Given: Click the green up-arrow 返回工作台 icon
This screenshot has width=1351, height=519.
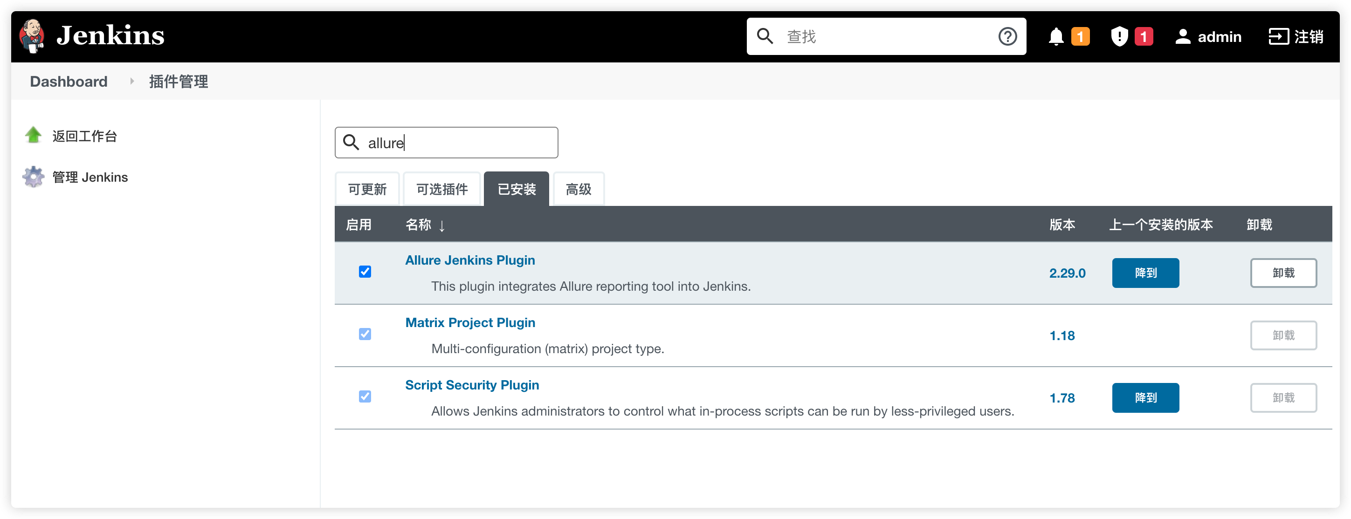Looking at the screenshot, I should coord(34,136).
